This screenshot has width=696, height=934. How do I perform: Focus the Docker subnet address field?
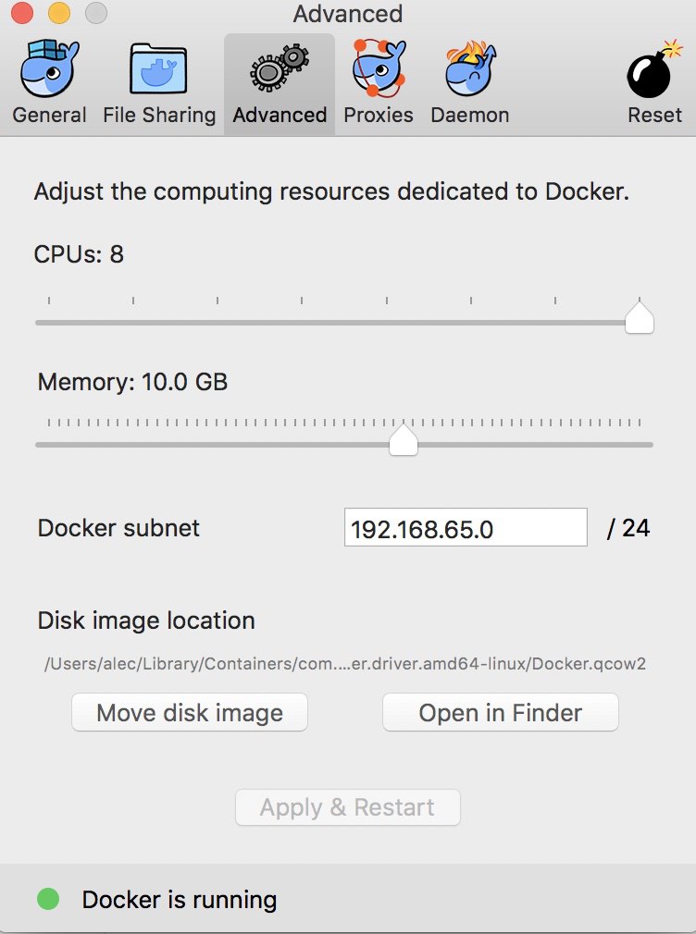click(466, 528)
